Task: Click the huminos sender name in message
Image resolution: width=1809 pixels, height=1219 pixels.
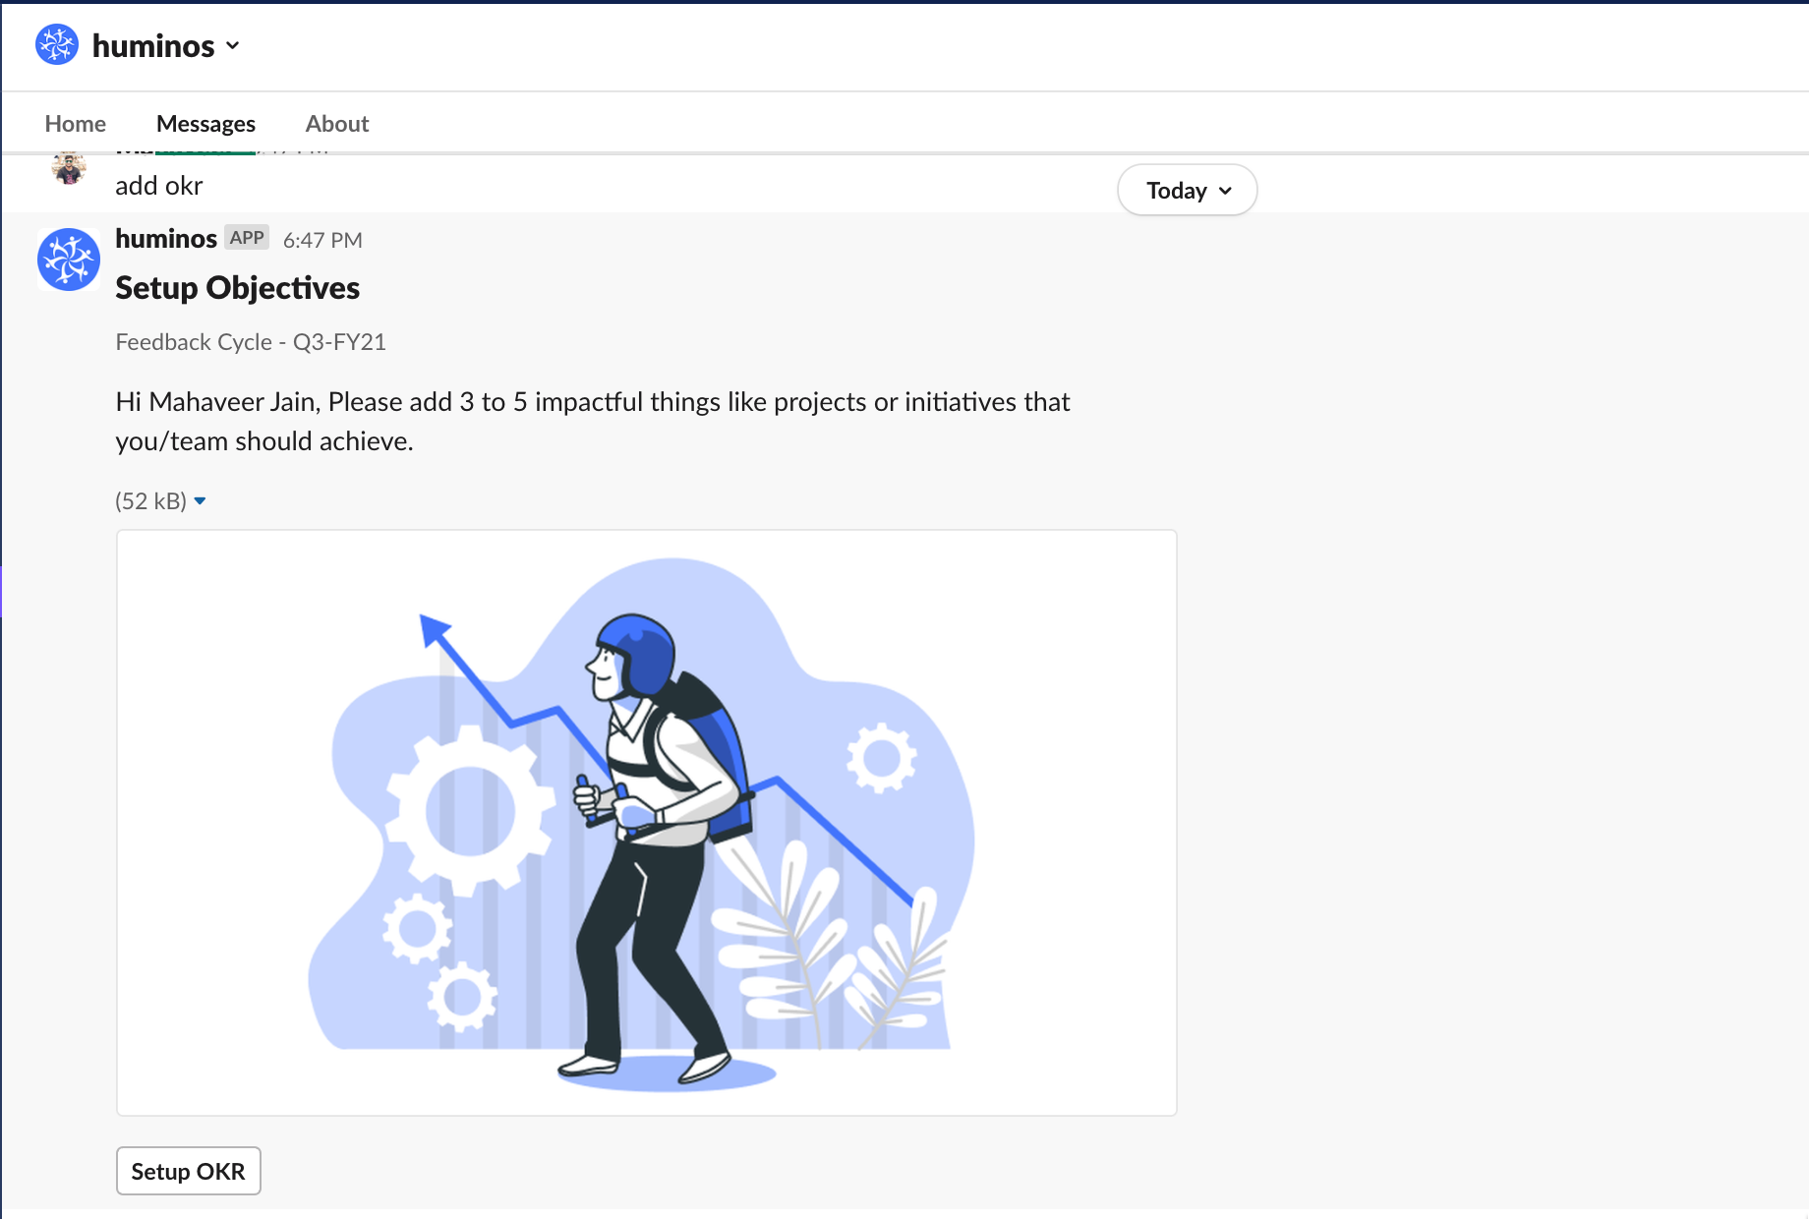Action: [x=166, y=239]
